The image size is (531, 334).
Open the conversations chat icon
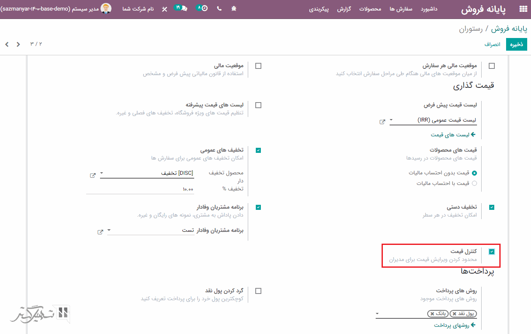pos(184,9)
